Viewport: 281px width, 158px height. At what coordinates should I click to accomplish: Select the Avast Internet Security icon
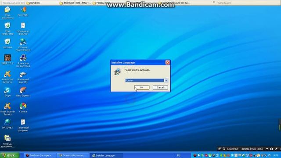click(7, 109)
